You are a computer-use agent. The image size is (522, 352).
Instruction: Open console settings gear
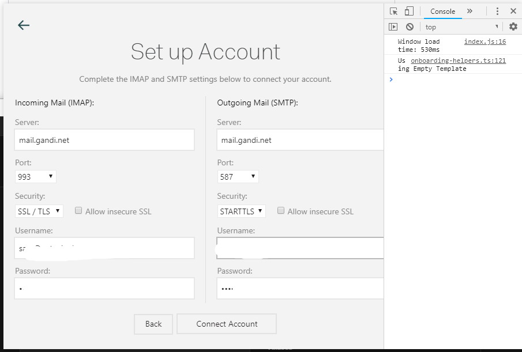pyautogui.click(x=513, y=27)
